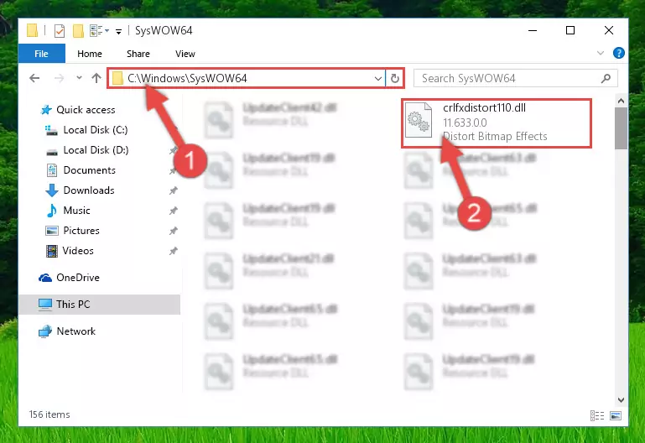Open Music folder in sidebar
Image resolution: width=645 pixels, height=443 pixels.
[76, 211]
